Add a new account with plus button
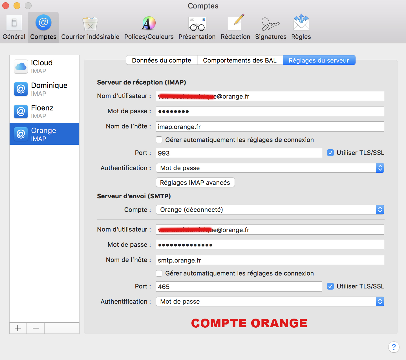The image size is (406, 360). [18, 328]
